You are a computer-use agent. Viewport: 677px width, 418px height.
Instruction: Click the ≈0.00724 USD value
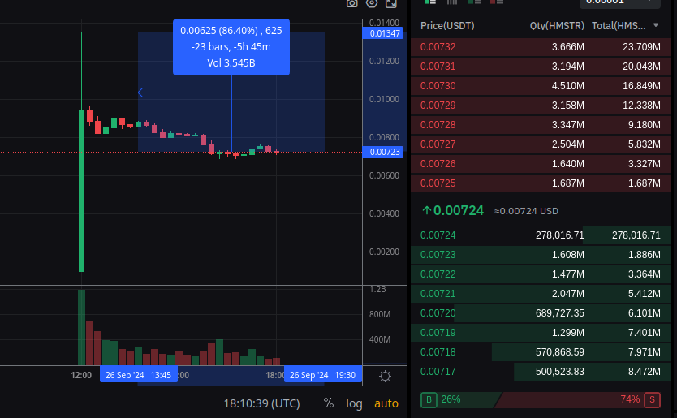tap(526, 211)
